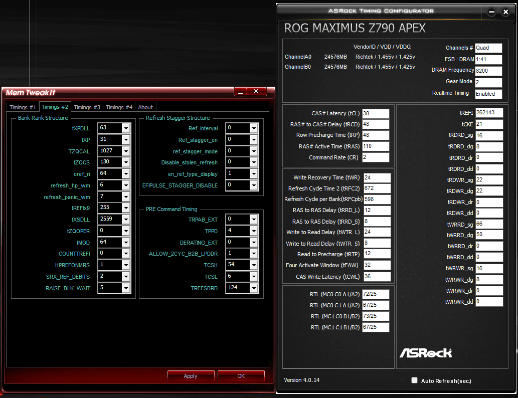Select the Timings #2 tab
518x398 pixels.
point(55,107)
